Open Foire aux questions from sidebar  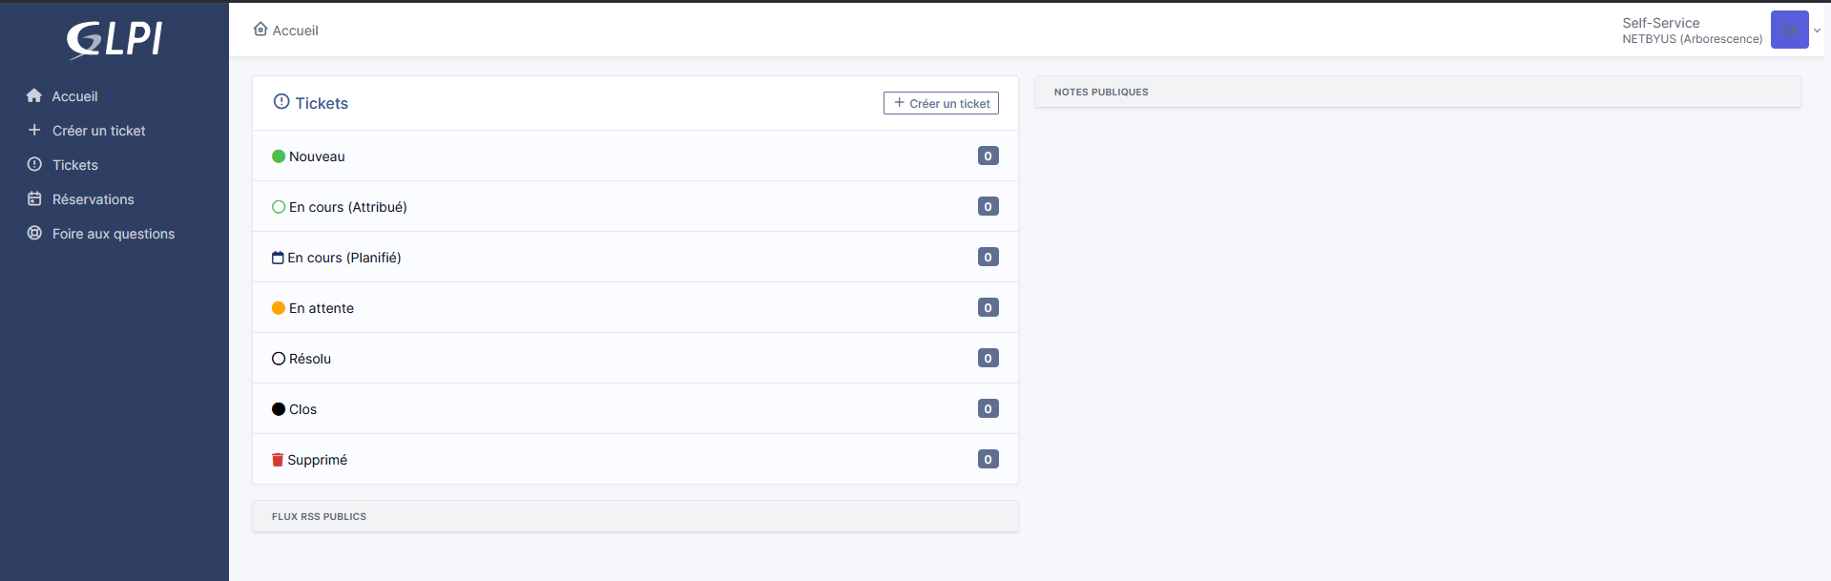pyautogui.click(x=113, y=234)
